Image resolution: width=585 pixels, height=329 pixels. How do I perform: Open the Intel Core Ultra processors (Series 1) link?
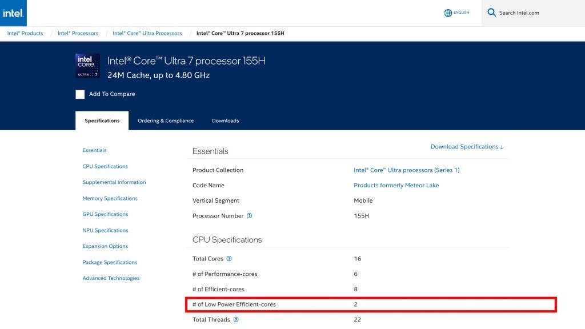pyautogui.click(x=407, y=170)
